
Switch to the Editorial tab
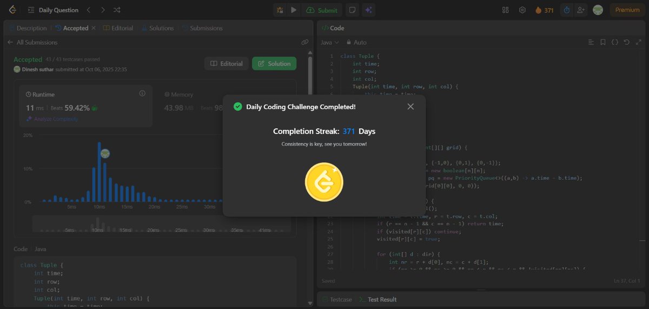click(x=118, y=28)
